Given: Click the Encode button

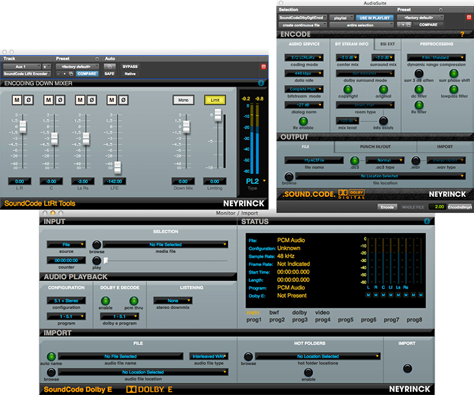Looking at the screenshot, I should (387, 207).
